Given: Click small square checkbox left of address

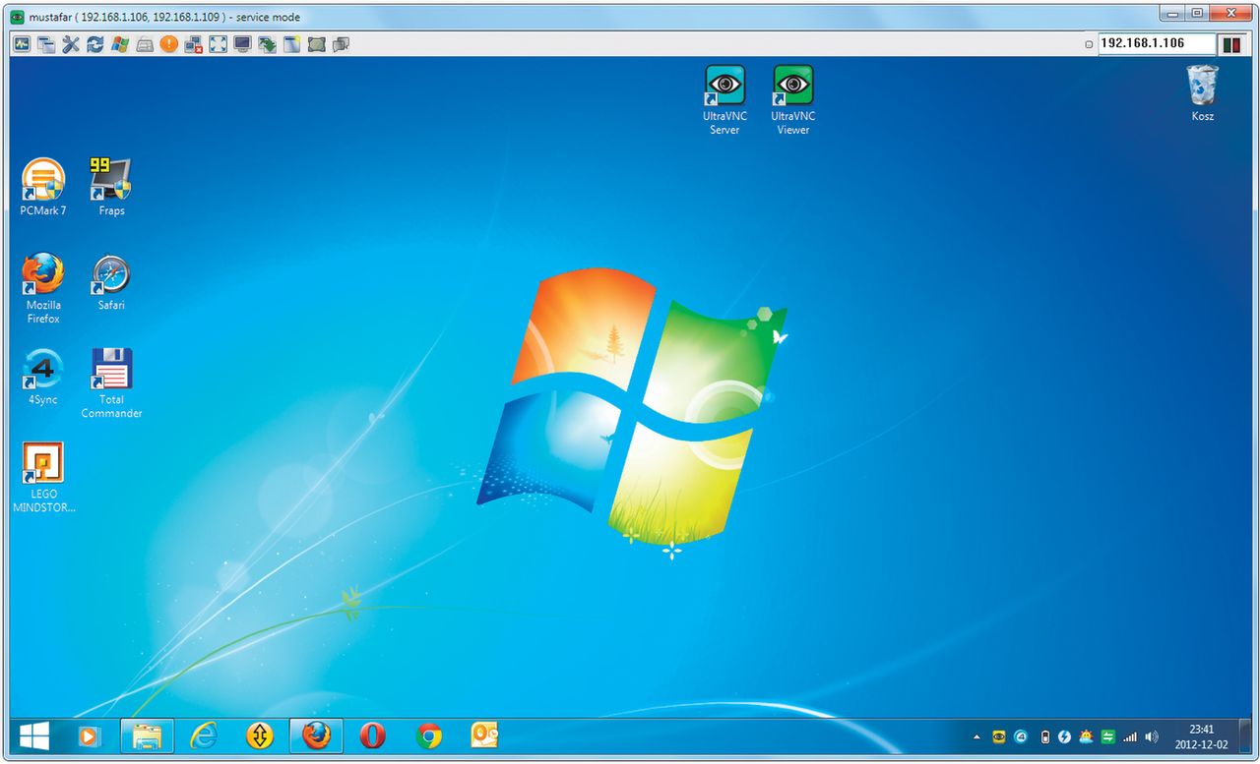Looking at the screenshot, I should point(1089,44).
